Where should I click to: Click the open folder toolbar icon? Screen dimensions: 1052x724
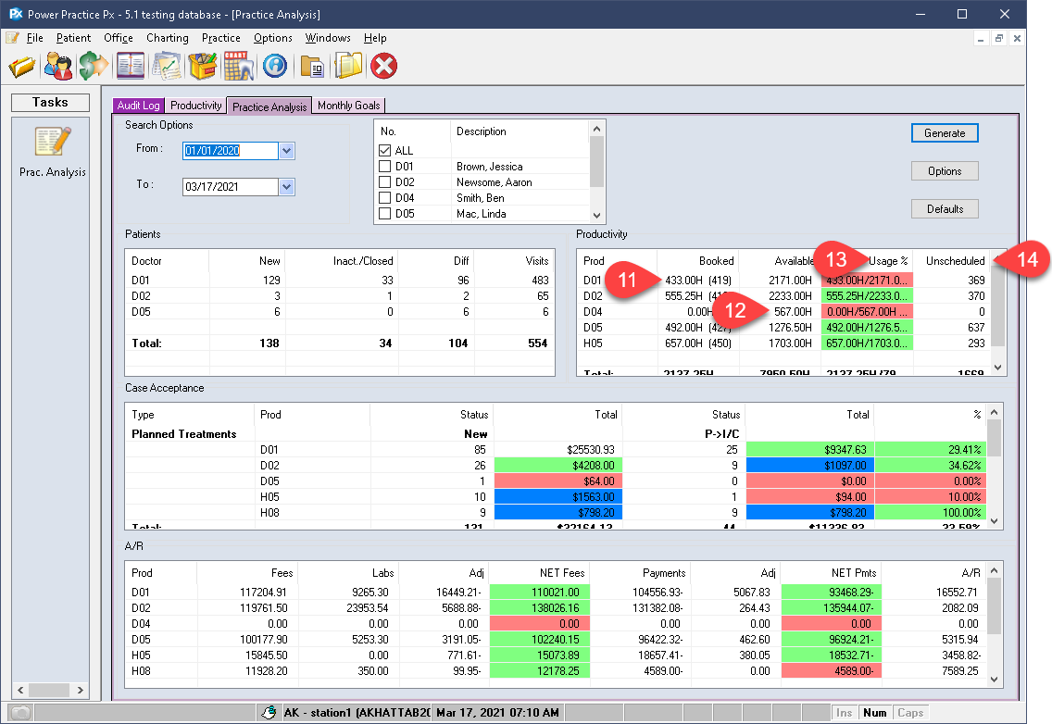click(22, 67)
